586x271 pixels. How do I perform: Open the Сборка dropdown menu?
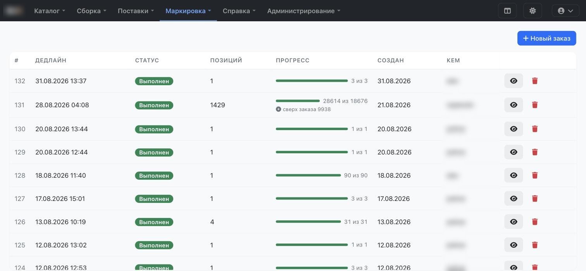pyautogui.click(x=91, y=11)
